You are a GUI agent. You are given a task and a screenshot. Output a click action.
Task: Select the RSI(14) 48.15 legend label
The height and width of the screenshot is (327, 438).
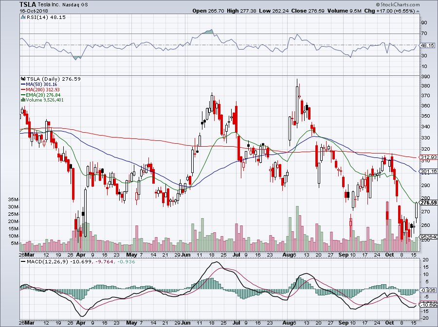[x=46, y=17]
